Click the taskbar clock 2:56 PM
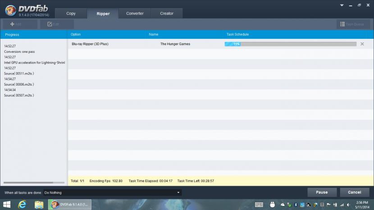The width and height of the screenshot is (374, 210). 362,205
